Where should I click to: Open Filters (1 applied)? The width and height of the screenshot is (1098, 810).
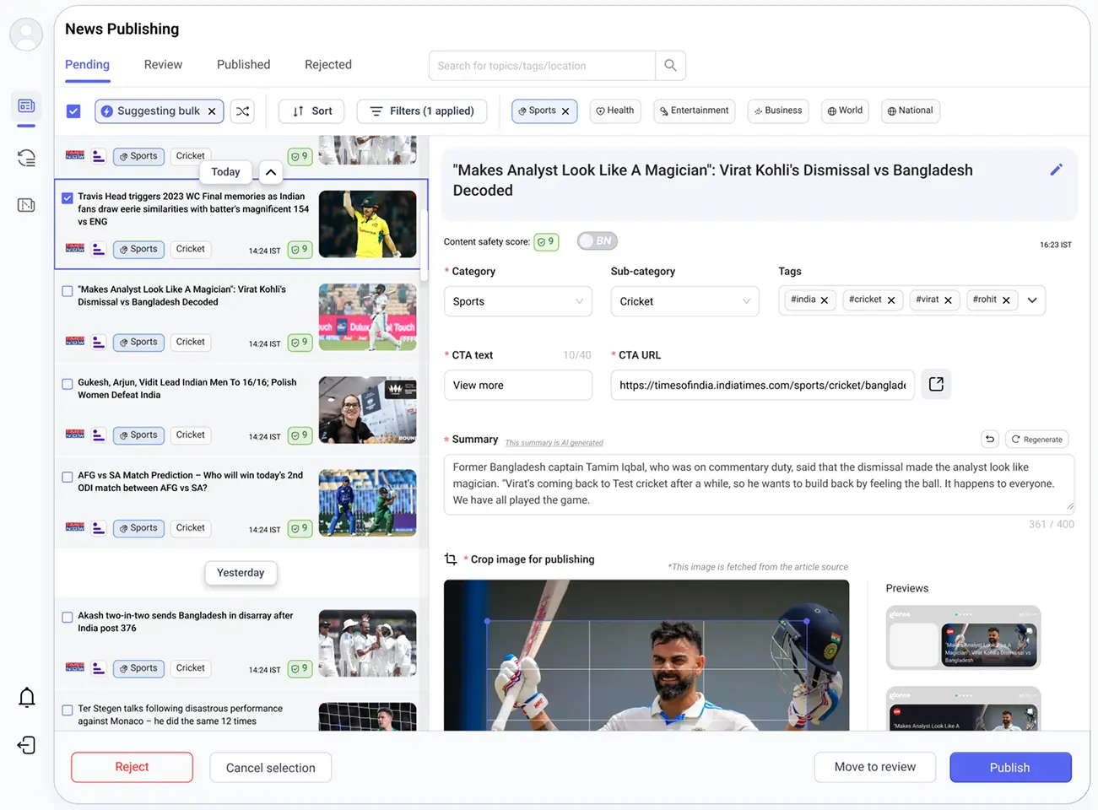click(x=422, y=111)
